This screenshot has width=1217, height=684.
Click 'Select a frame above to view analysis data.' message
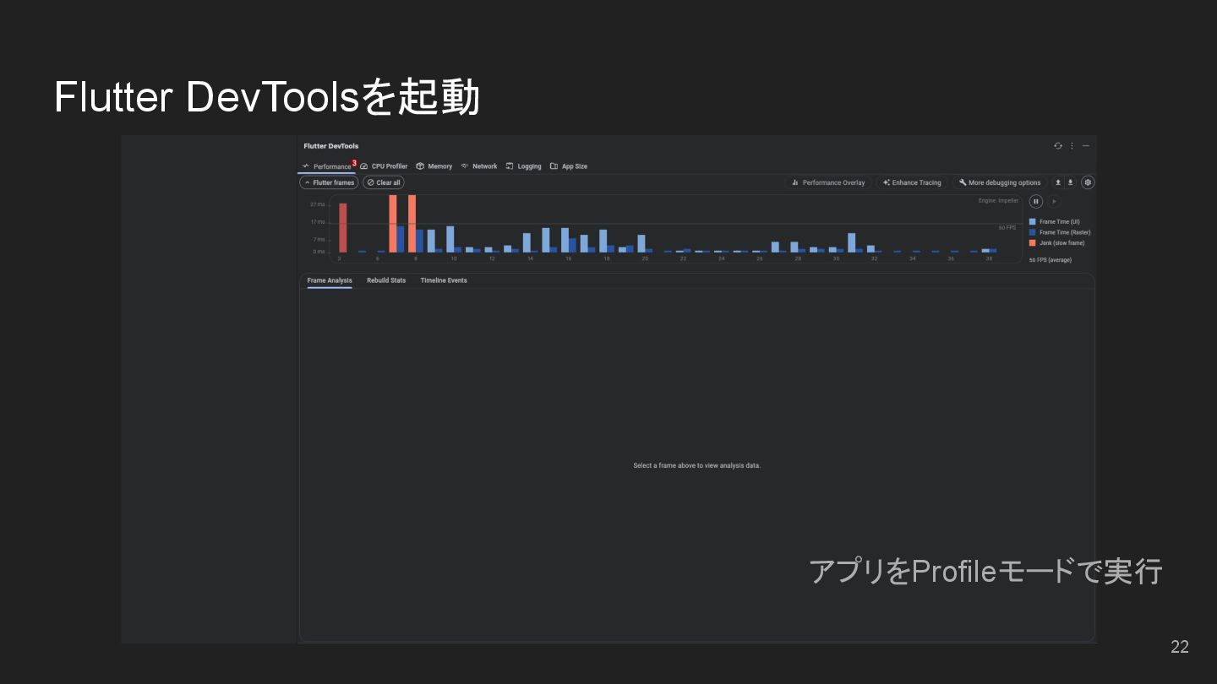coord(697,465)
